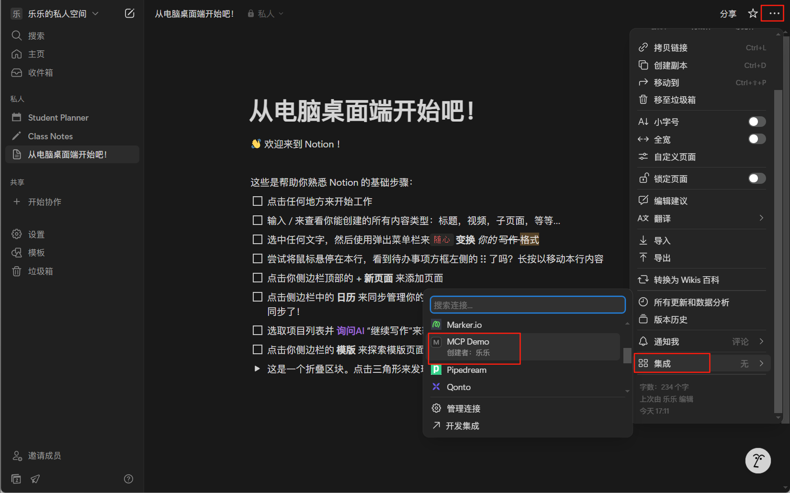Screen dimensions: 790x493
Task: Check the 点击侧边栏中的日历 to-do box
Action: pos(258,297)
